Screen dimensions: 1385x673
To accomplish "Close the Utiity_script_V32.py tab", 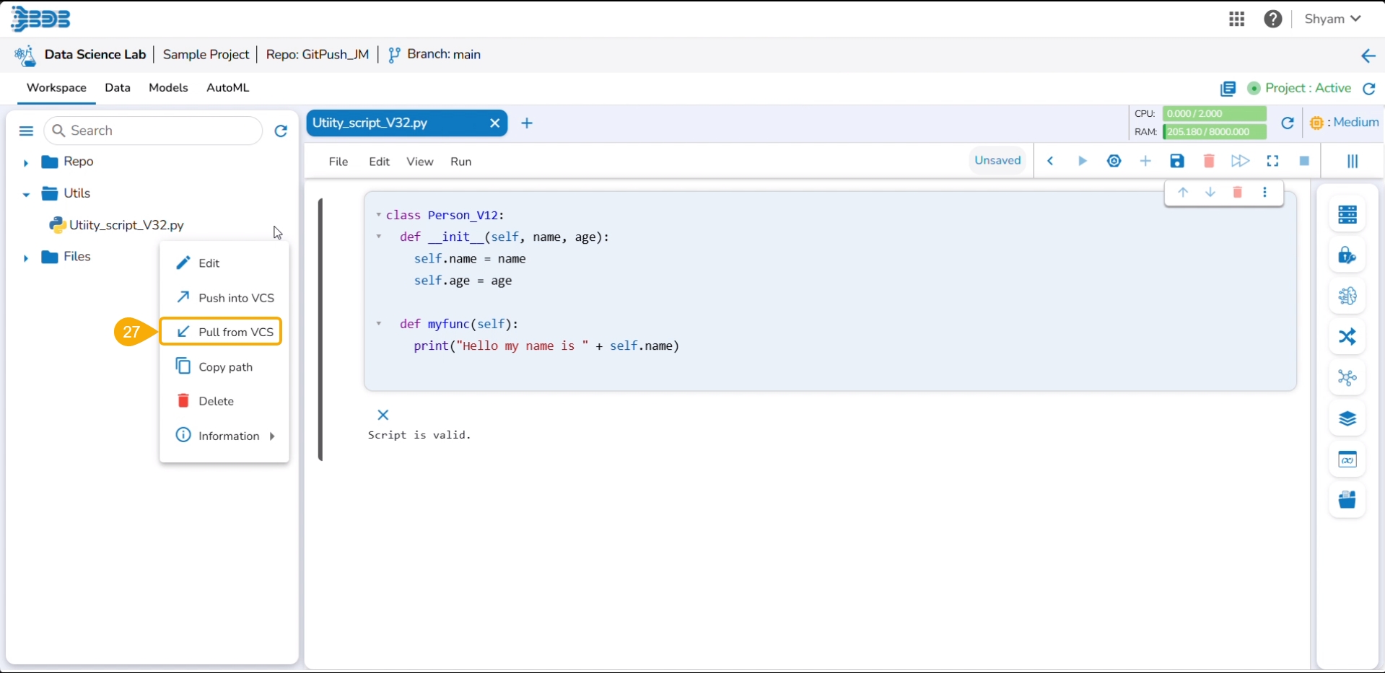I will click(494, 123).
